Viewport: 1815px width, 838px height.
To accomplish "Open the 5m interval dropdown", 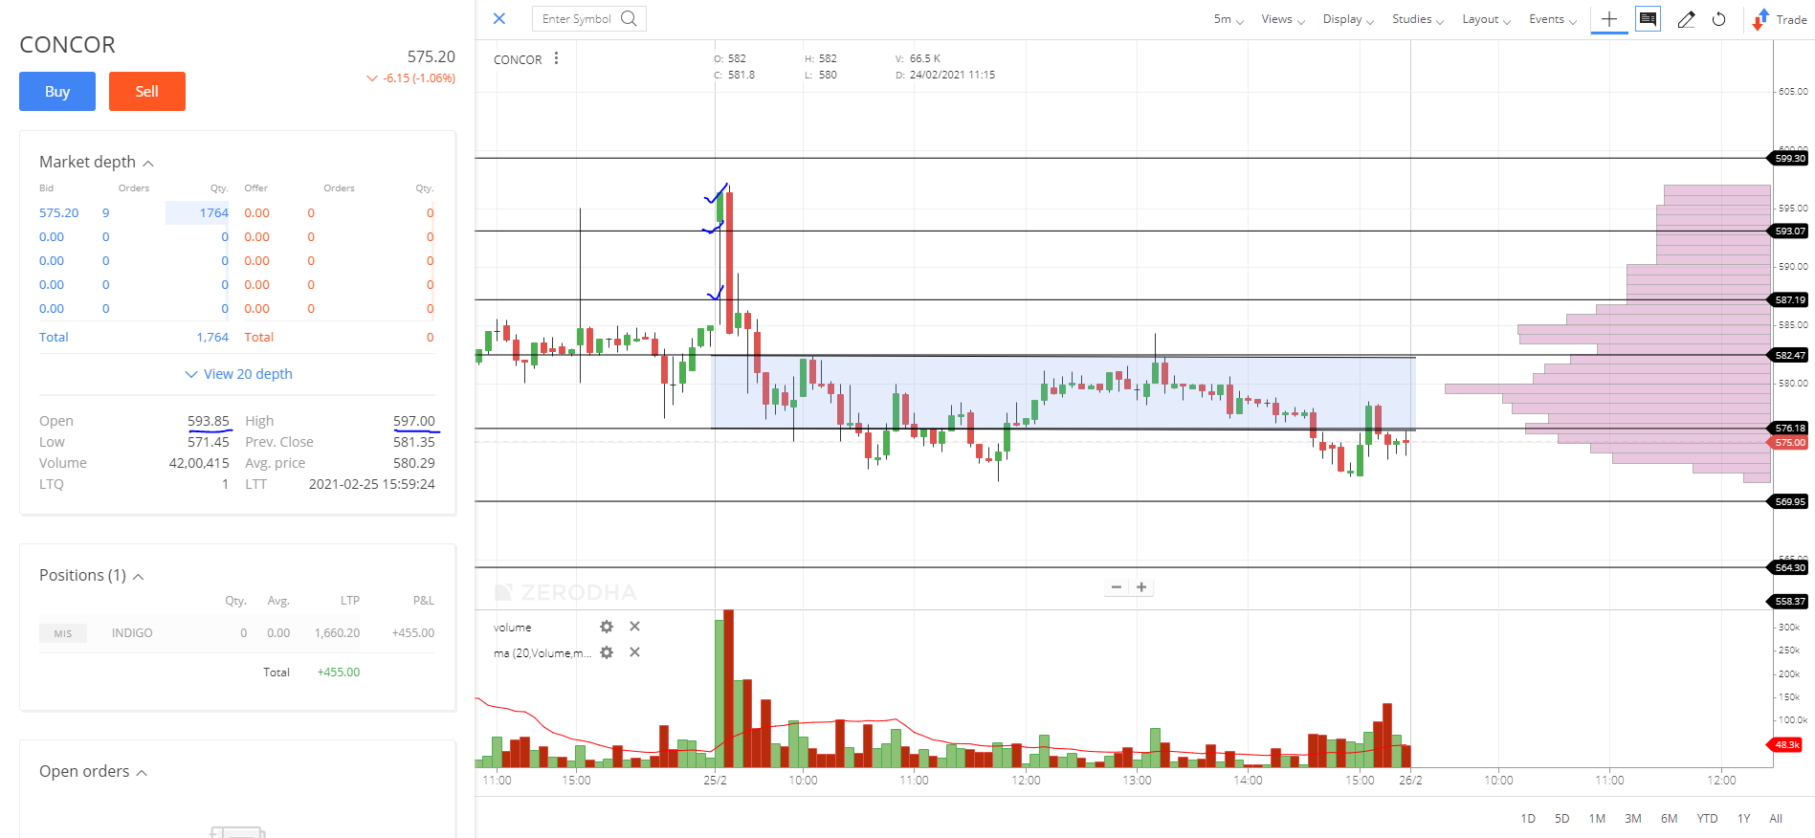I will coord(1228,19).
